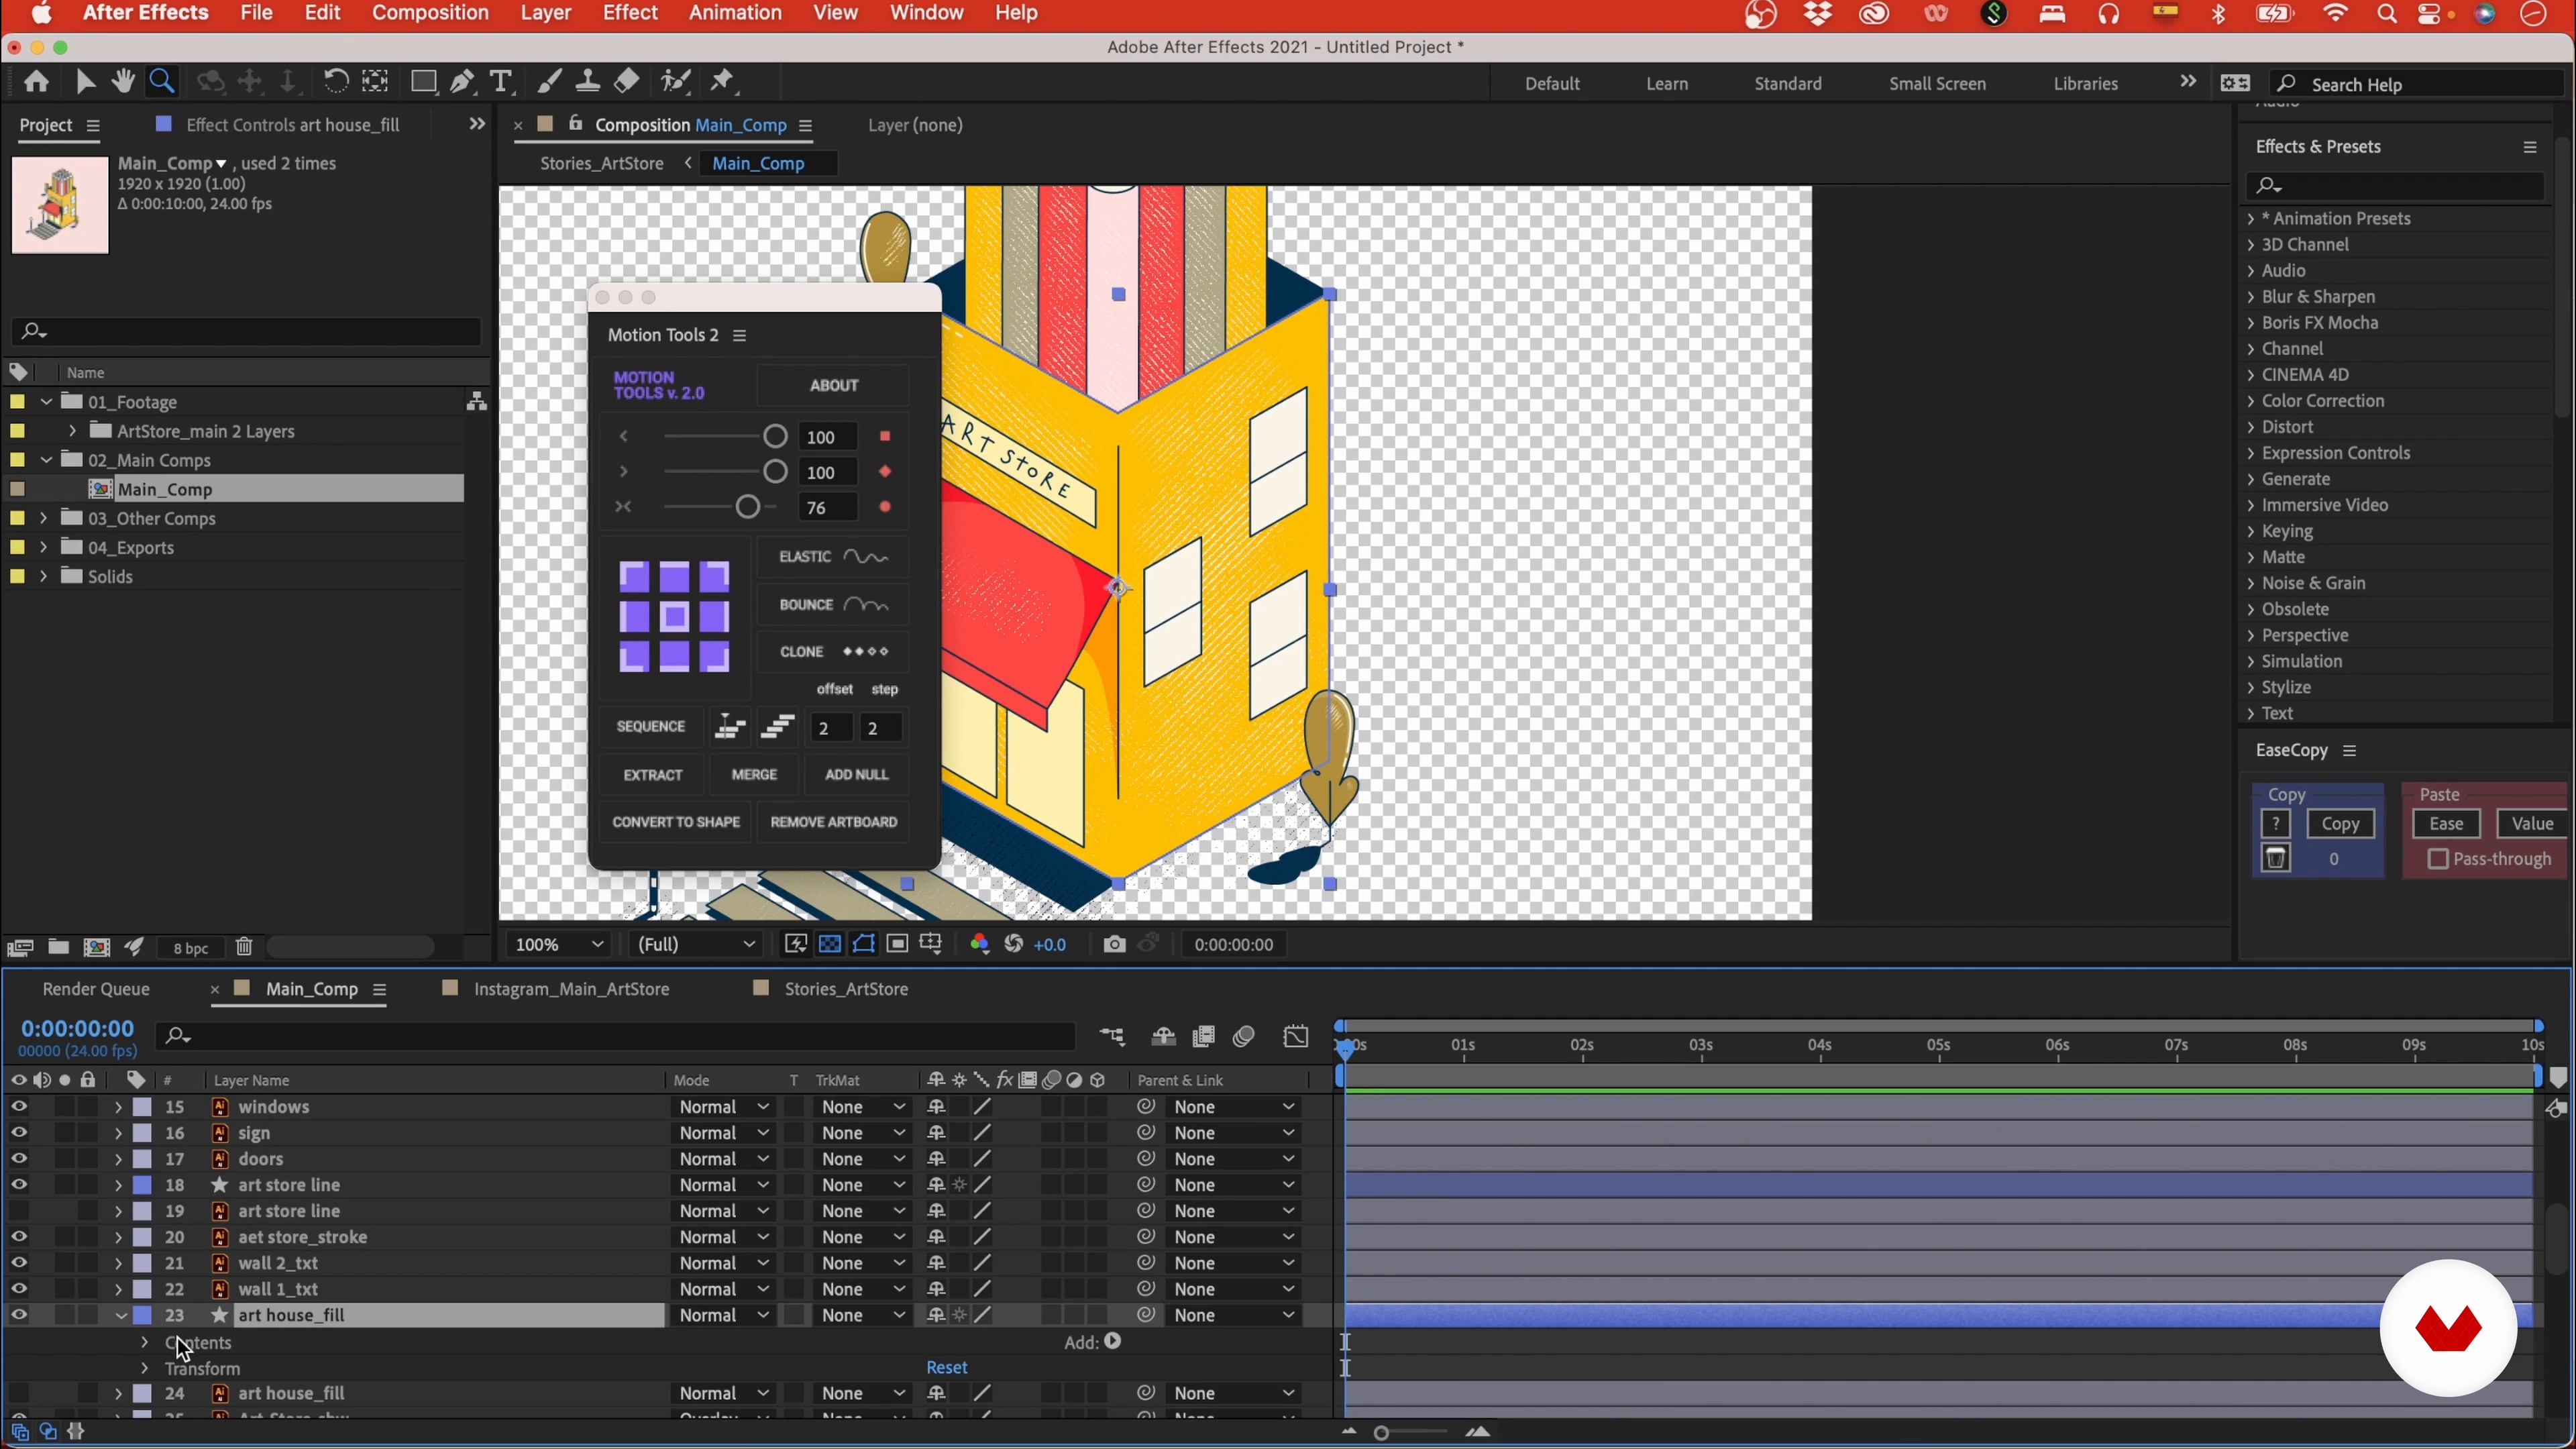Open the Render Queue tab
Image resolution: width=2576 pixels, height=1449 pixels.
pyautogui.click(x=96, y=989)
